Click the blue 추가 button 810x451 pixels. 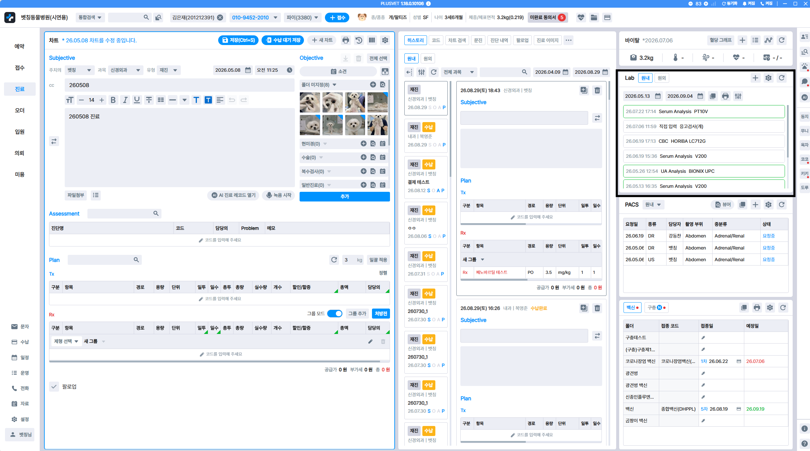tap(345, 197)
